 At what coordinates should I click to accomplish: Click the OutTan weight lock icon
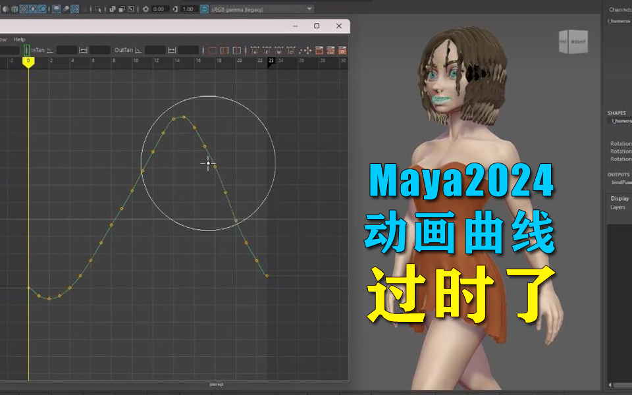(172, 51)
